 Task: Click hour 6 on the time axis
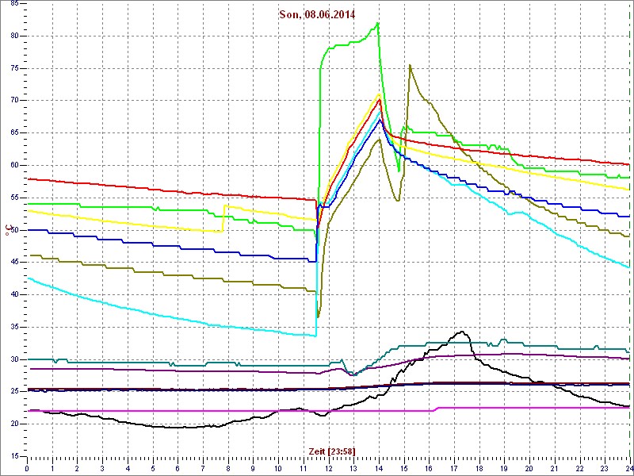[x=178, y=469]
